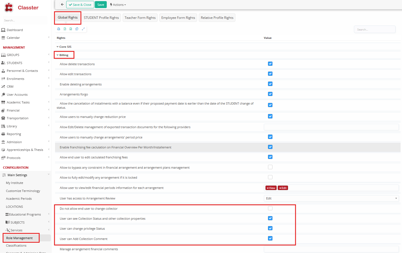Click the Save & Close button

[80, 5]
